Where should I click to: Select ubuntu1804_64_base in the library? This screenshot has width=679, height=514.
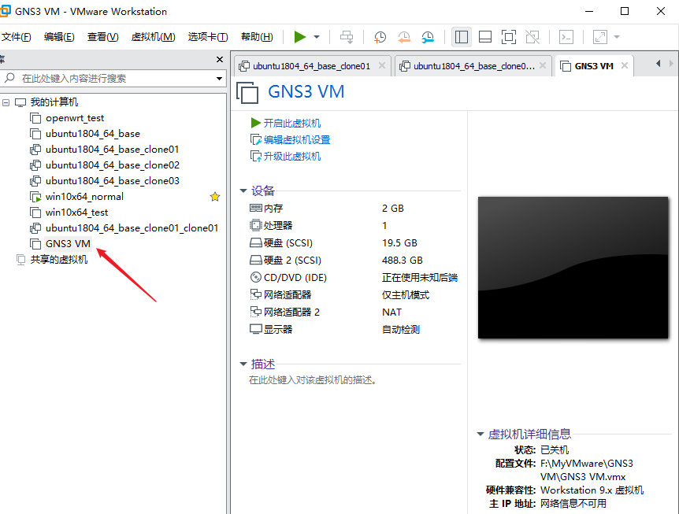point(93,134)
